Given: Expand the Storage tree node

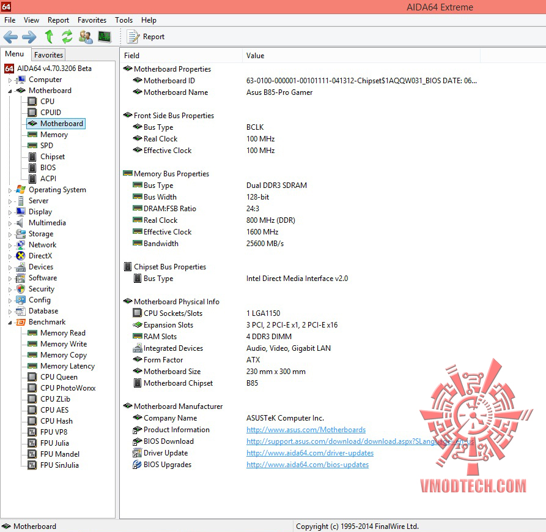Looking at the screenshot, I should (10, 234).
